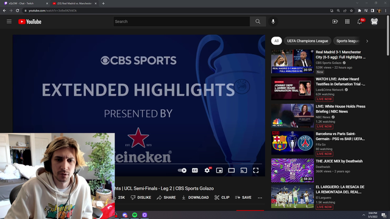
Task: Start voice search with microphone icon
Action: tap(273, 22)
